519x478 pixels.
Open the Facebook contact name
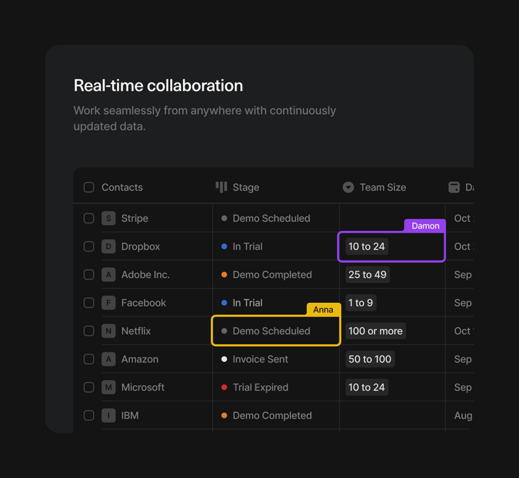tap(143, 303)
